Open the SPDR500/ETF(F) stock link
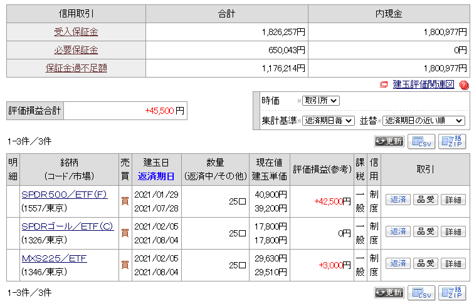Viewport: 474px width, 304px height. point(65,195)
